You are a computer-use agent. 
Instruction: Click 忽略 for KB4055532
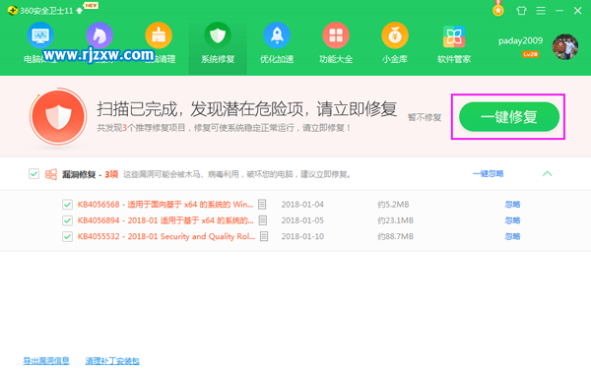click(x=512, y=236)
